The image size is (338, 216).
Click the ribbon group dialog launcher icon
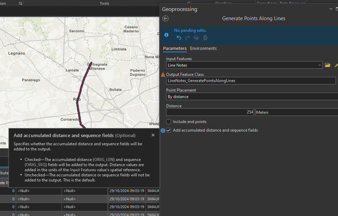tap(21, 3)
